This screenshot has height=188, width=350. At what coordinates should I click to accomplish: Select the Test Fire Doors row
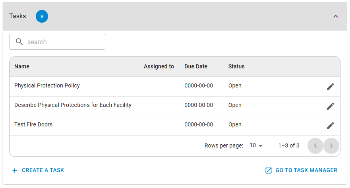pos(175,126)
